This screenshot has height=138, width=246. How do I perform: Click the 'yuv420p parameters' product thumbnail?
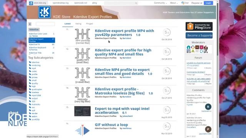click(83, 36)
